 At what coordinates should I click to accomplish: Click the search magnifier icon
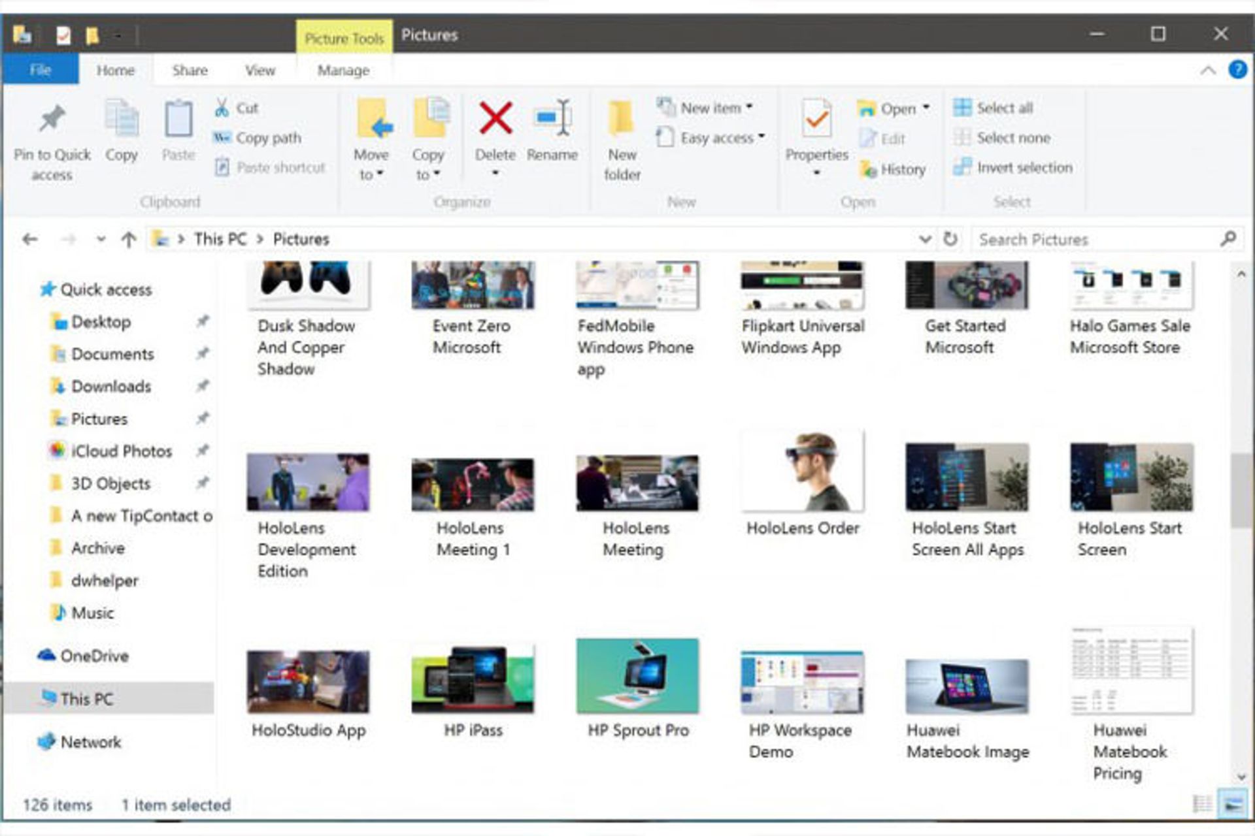pyautogui.click(x=1228, y=239)
